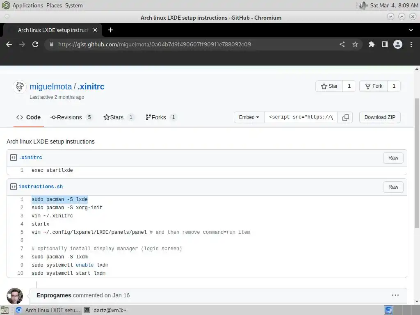Image resolution: width=420 pixels, height=315 pixels.
Task: Open the Chromium profile avatar
Action: (x=398, y=44)
